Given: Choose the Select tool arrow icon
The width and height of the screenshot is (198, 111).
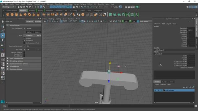Looking at the screenshot, I should tap(3, 22).
